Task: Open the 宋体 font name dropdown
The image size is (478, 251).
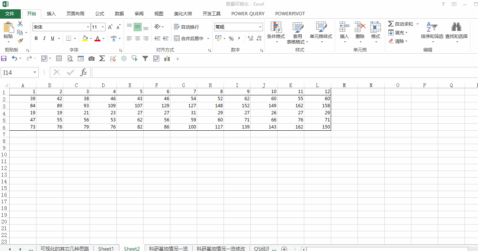Action: point(88,27)
